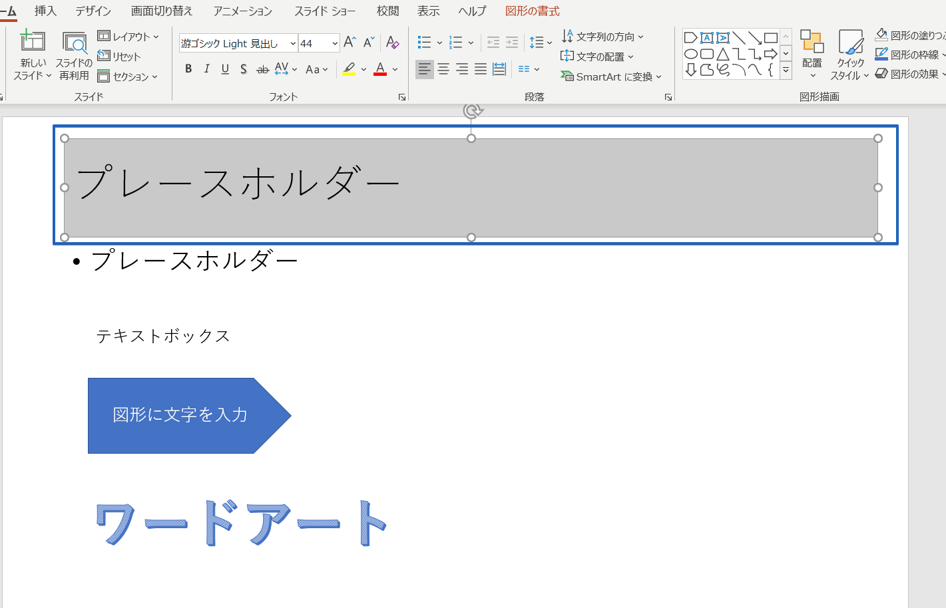
Task: Click the rotation handle above title placeholder
Action: pyautogui.click(x=472, y=111)
